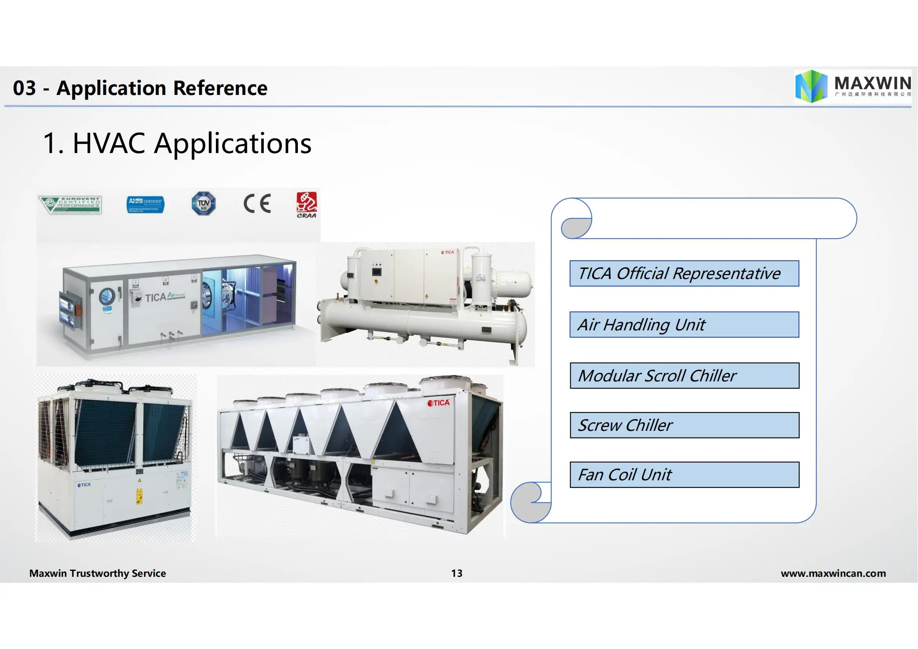Select the Fan Coil Unit label
Image resolution: width=918 pixels, height=649 pixels.
click(x=684, y=475)
